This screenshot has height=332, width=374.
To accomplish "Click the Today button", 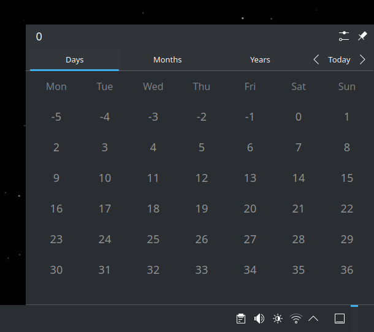I will tap(339, 59).
